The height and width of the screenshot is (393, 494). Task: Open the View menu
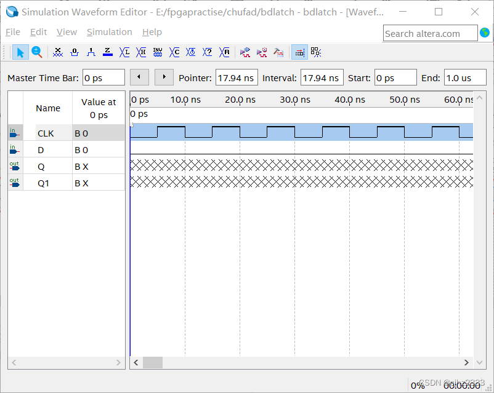67,32
